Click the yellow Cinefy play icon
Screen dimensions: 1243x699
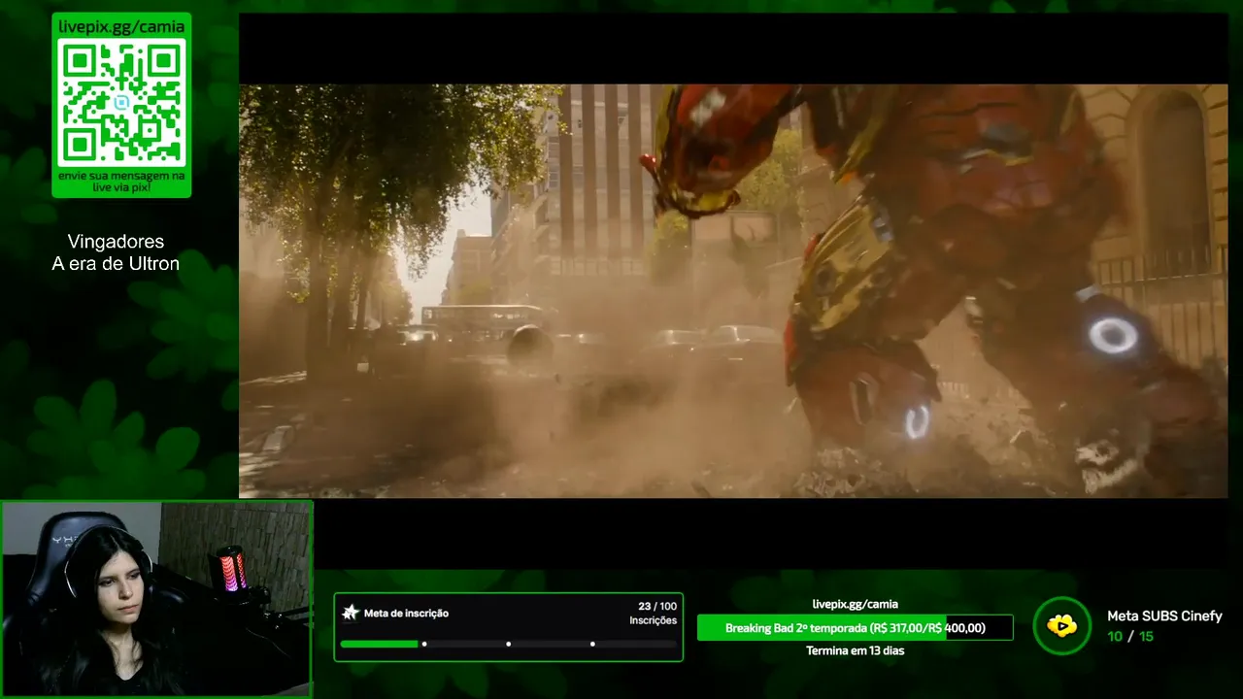click(x=1062, y=625)
